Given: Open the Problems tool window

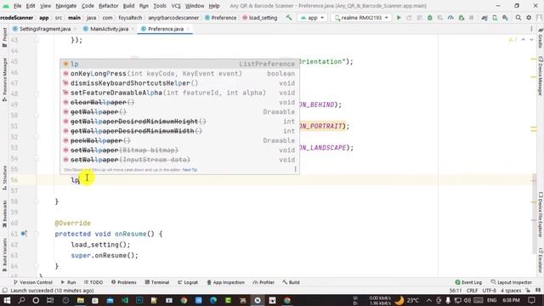Looking at the screenshot, I should pos(124,282).
